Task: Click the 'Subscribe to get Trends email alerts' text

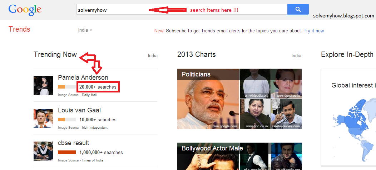Action: pos(234,31)
